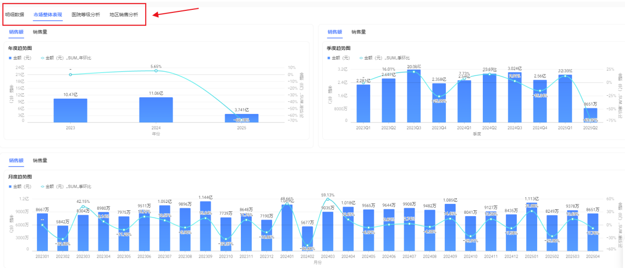Image resolution: width=625 pixels, height=268 pixels.
Task: Click the 2.647亿 label above 2023Q2
Action: coord(389,75)
